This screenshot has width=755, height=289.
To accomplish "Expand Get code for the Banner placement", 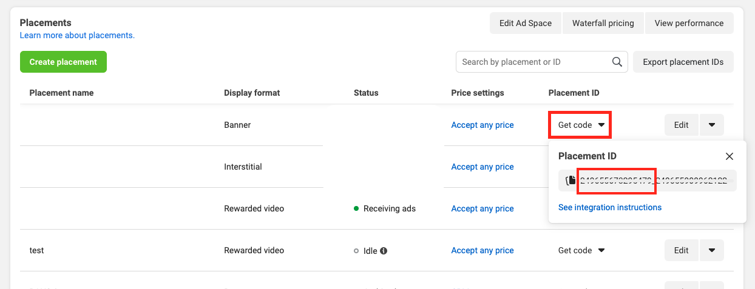I will click(581, 125).
